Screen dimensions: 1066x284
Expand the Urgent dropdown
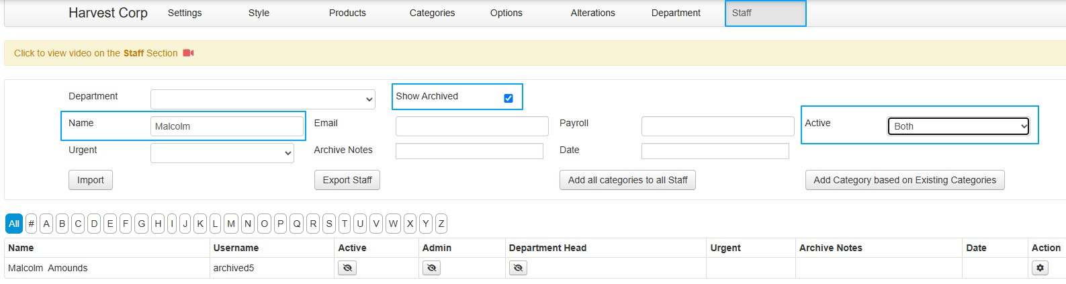[x=222, y=153]
